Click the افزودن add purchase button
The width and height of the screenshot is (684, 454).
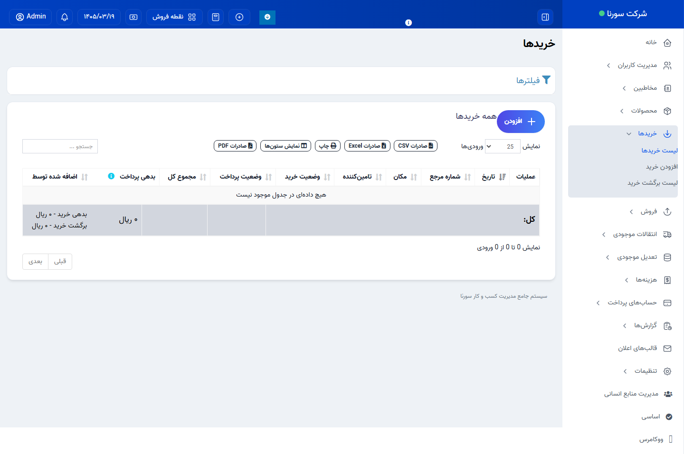coord(521,122)
